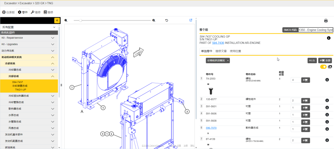Image resolution: width=334 pixels, height=149 pixels.
Task: Collapse 发动机和相关系统 section
Action: (29, 57)
